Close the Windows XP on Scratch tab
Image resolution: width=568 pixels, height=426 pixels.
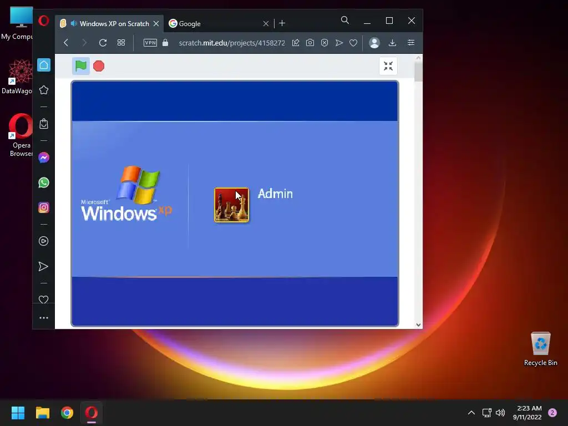pyautogui.click(x=156, y=23)
